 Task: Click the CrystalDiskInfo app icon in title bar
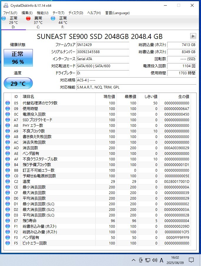point(6,5)
